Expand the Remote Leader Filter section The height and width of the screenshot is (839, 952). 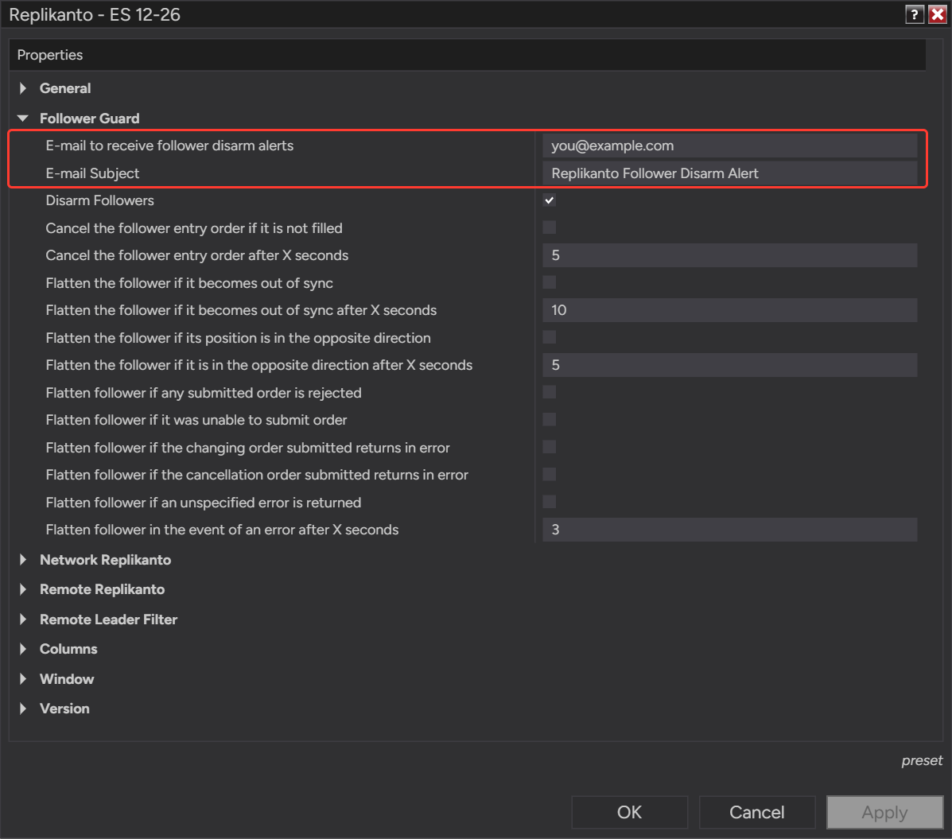(x=23, y=620)
